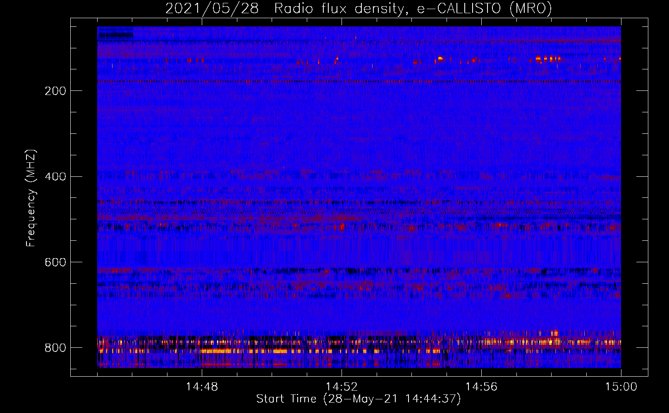Click the 600 frequency tick label
The image size is (669, 413).
tap(55, 262)
